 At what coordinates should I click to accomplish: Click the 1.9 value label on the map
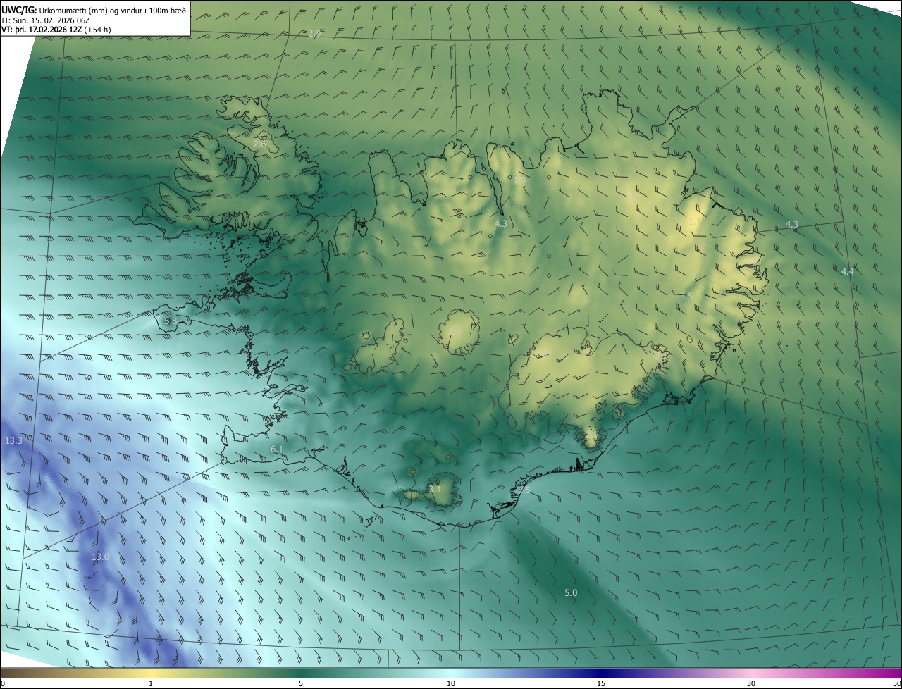520,180
